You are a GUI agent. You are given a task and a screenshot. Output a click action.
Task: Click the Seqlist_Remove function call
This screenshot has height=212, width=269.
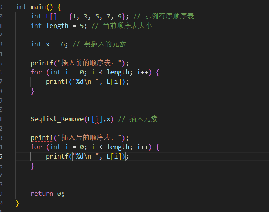[x=57, y=119]
